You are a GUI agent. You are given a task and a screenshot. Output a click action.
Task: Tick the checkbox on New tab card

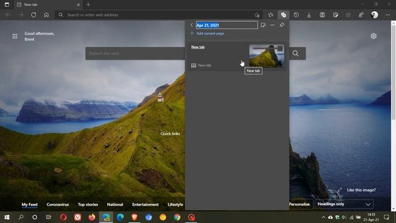[280, 48]
